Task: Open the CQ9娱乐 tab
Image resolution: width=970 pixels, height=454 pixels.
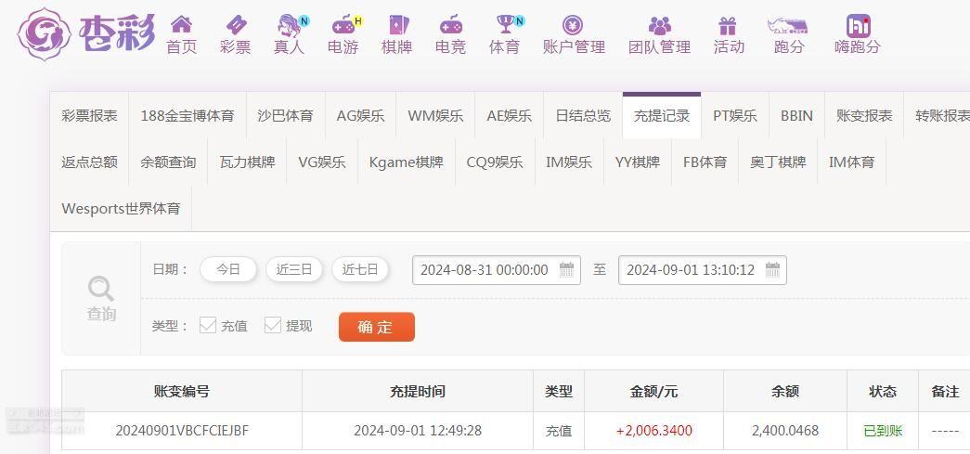Action: 495,162
